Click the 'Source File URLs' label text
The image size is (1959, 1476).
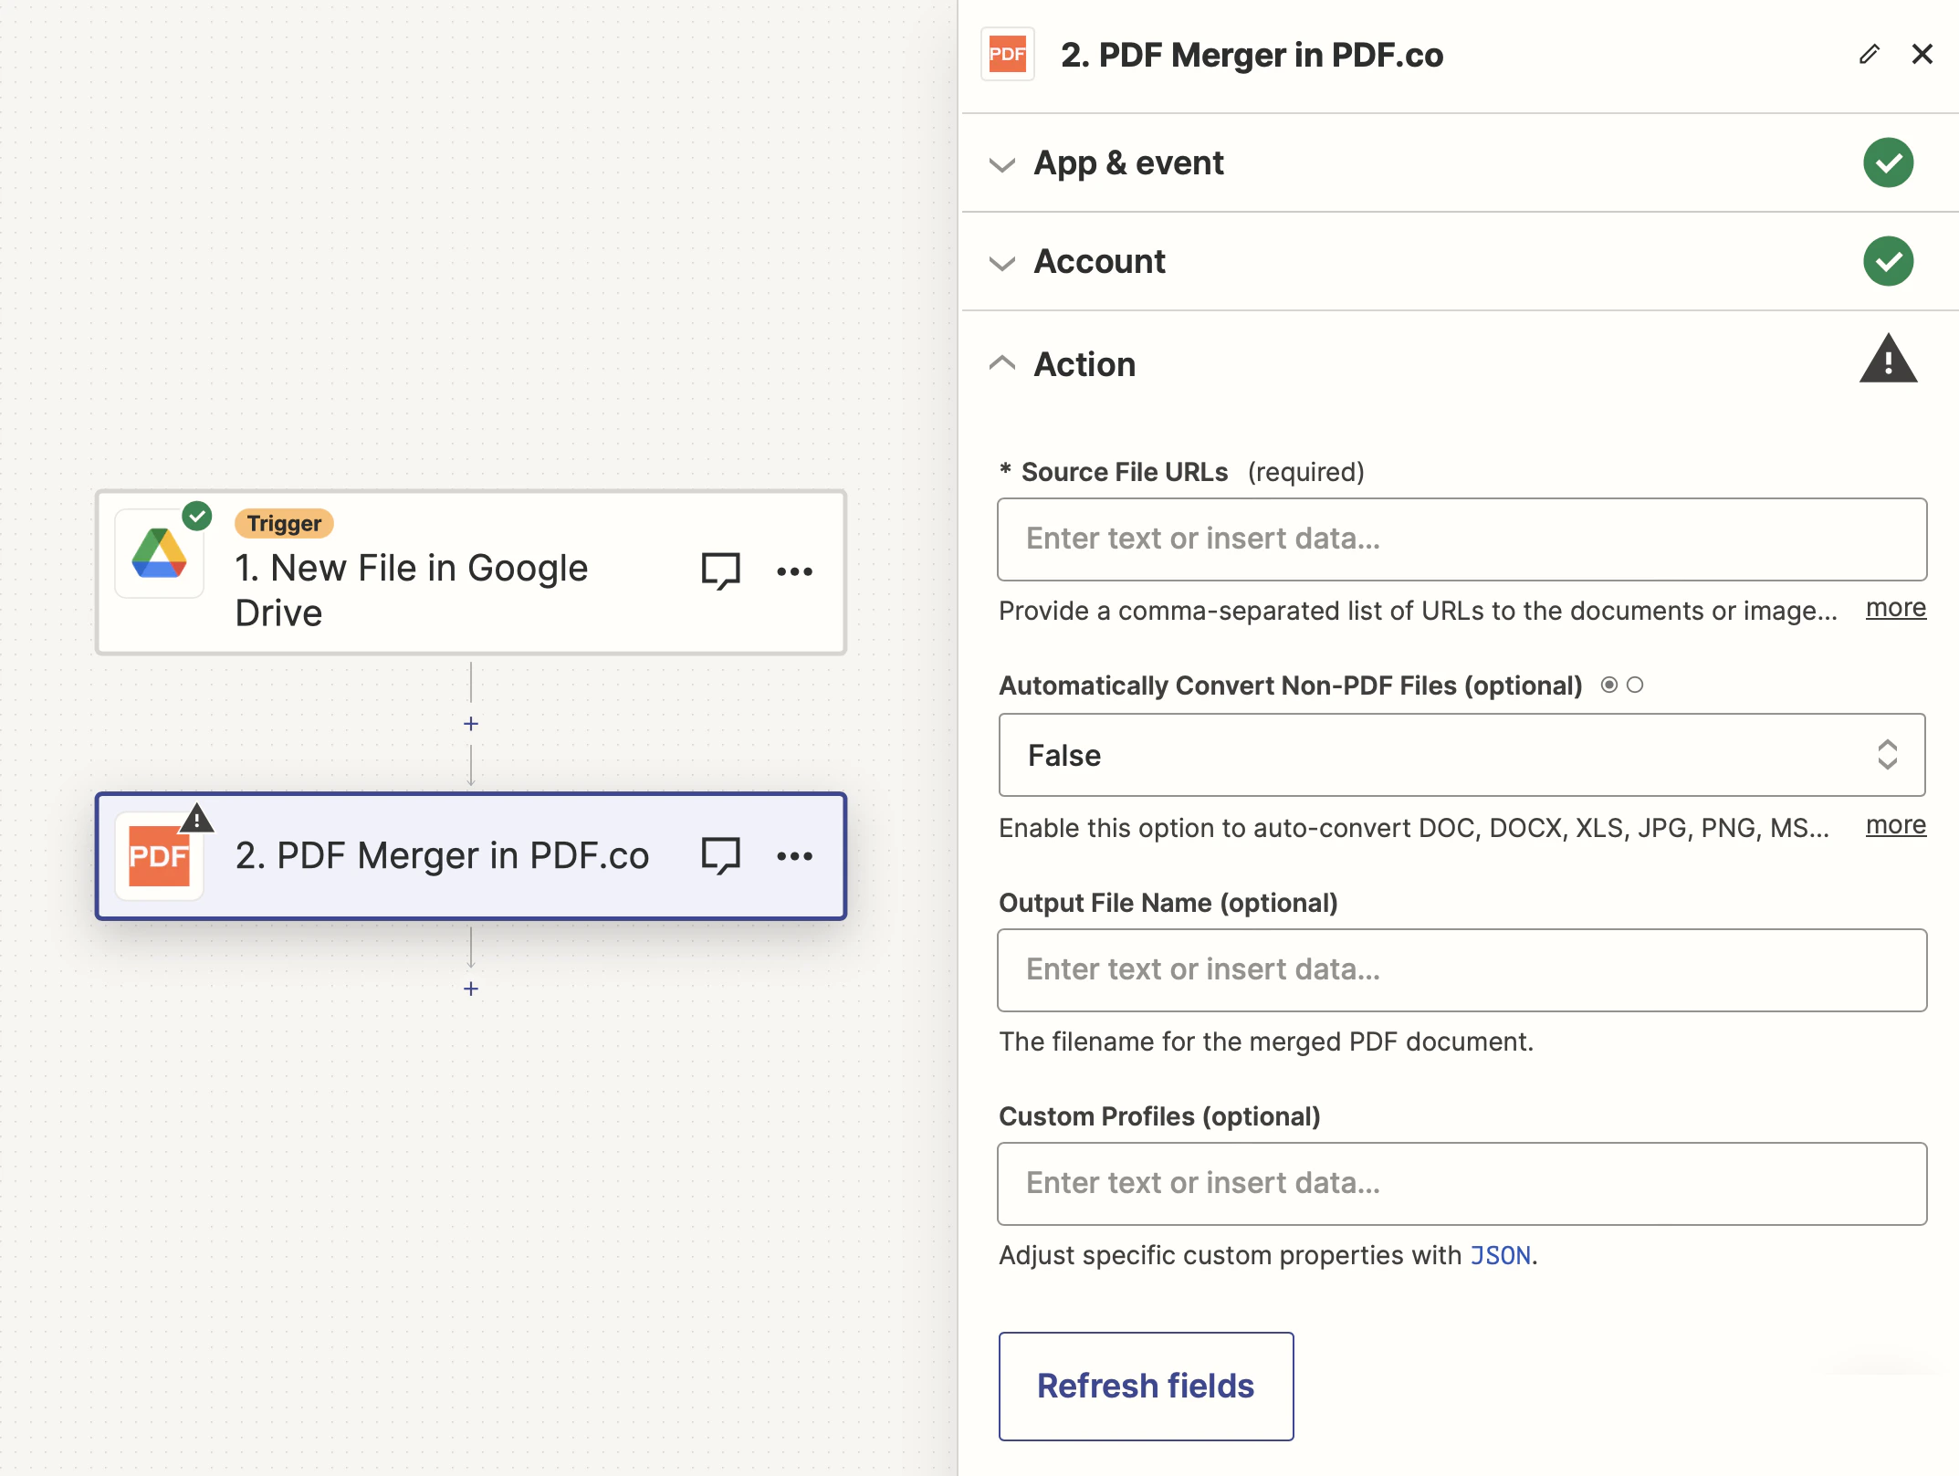[x=1125, y=473]
